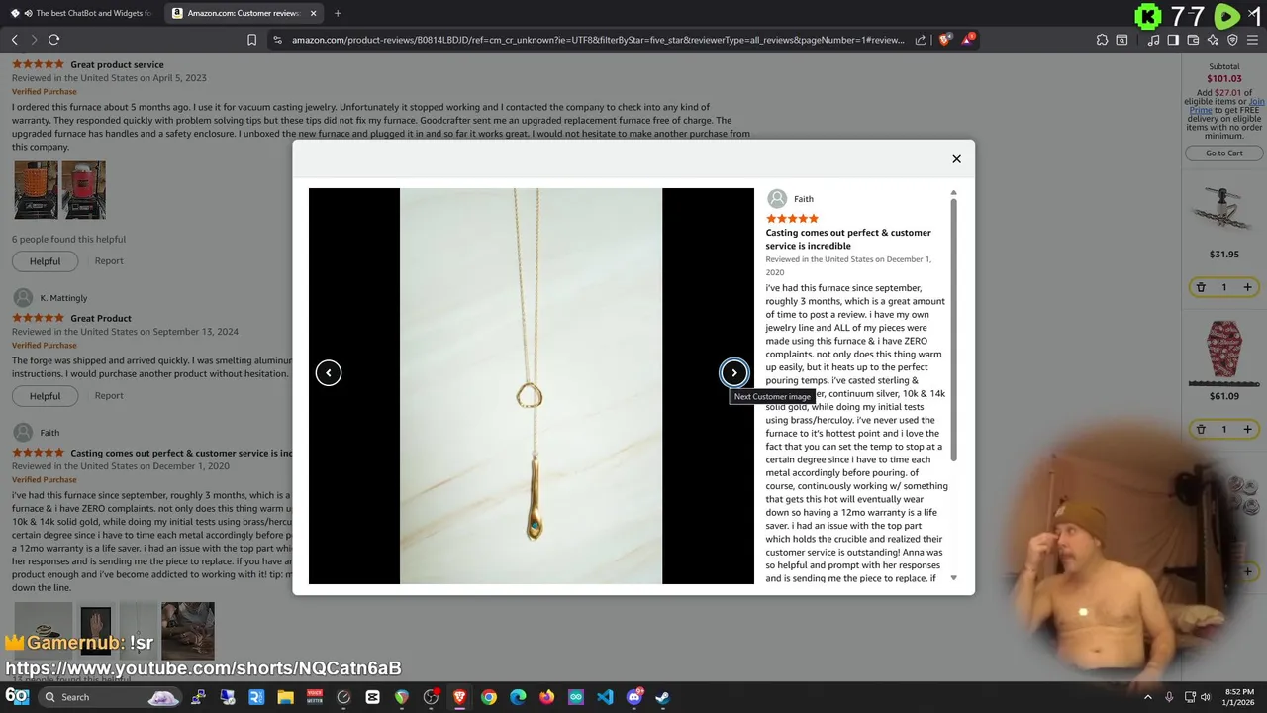Open the $61.09 cart item image

point(1223,353)
